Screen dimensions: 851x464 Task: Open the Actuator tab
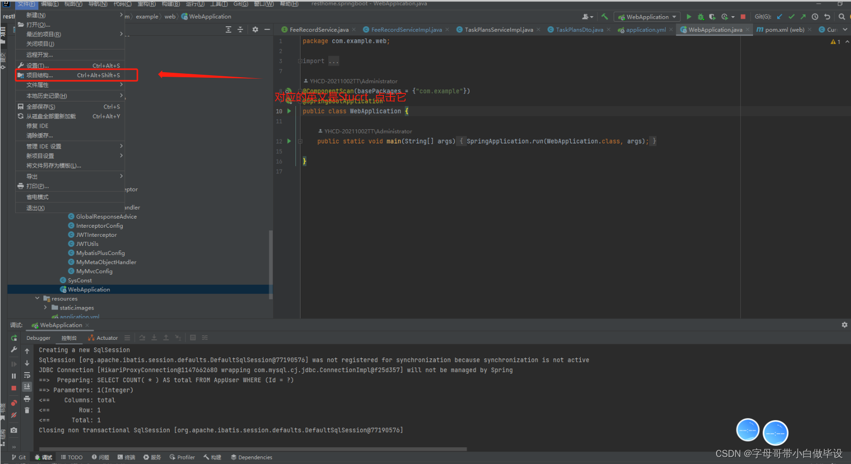pos(103,338)
